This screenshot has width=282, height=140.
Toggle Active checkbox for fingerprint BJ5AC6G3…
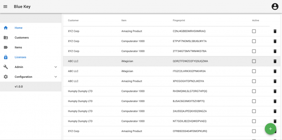254,101
